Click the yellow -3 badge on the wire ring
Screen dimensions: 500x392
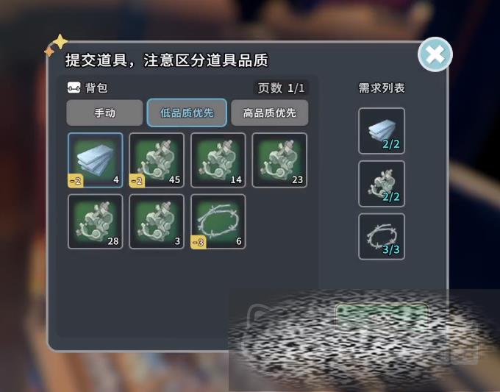pos(199,243)
